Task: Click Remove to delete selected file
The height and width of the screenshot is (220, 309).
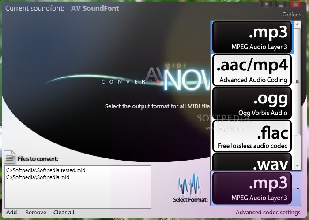Action: pyautogui.click(x=36, y=213)
